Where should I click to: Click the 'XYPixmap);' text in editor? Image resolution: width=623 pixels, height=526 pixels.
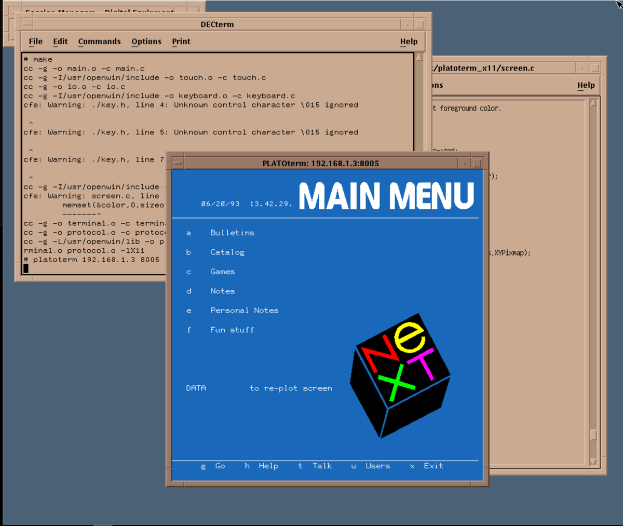pos(512,253)
